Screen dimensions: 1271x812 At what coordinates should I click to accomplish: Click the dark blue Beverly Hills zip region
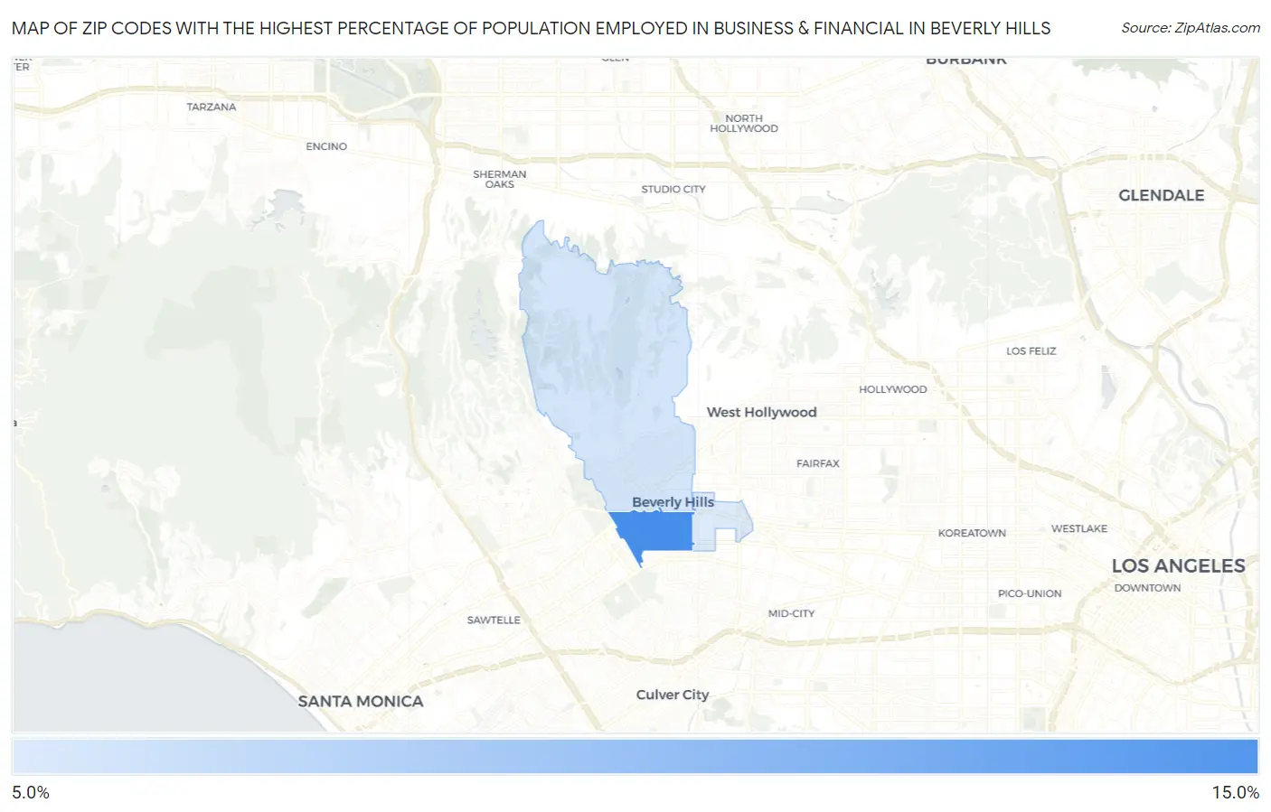(655, 531)
